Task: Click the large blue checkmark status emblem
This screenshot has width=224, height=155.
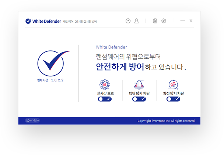Action: tap(53, 63)
